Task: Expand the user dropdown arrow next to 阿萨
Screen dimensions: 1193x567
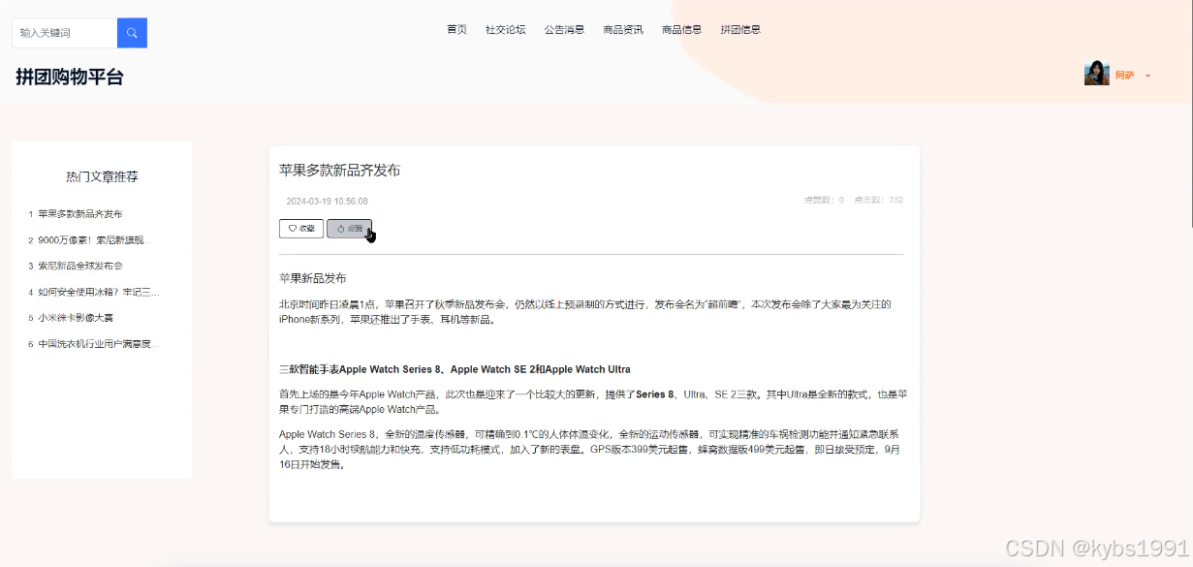Action: coord(1148,76)
